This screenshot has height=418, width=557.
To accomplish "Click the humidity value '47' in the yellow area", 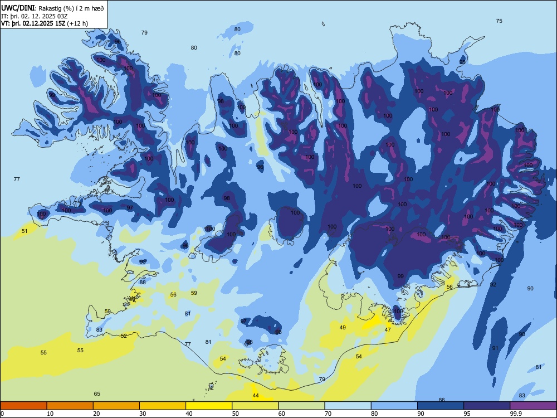I will 388,330.
